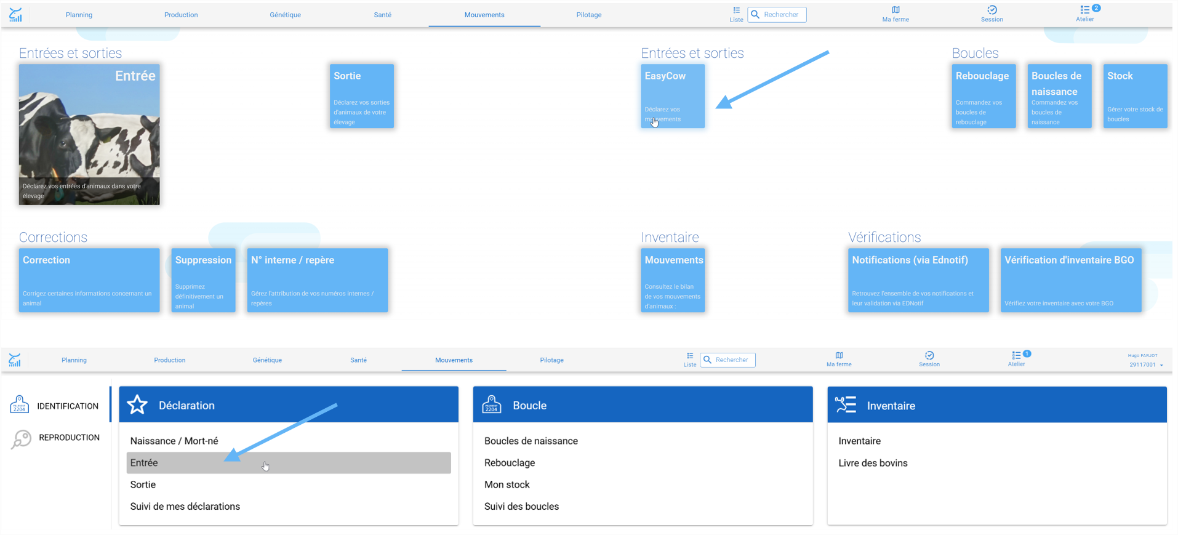Open Ma ferme map icon in top bar

click(x=896, y=14)
